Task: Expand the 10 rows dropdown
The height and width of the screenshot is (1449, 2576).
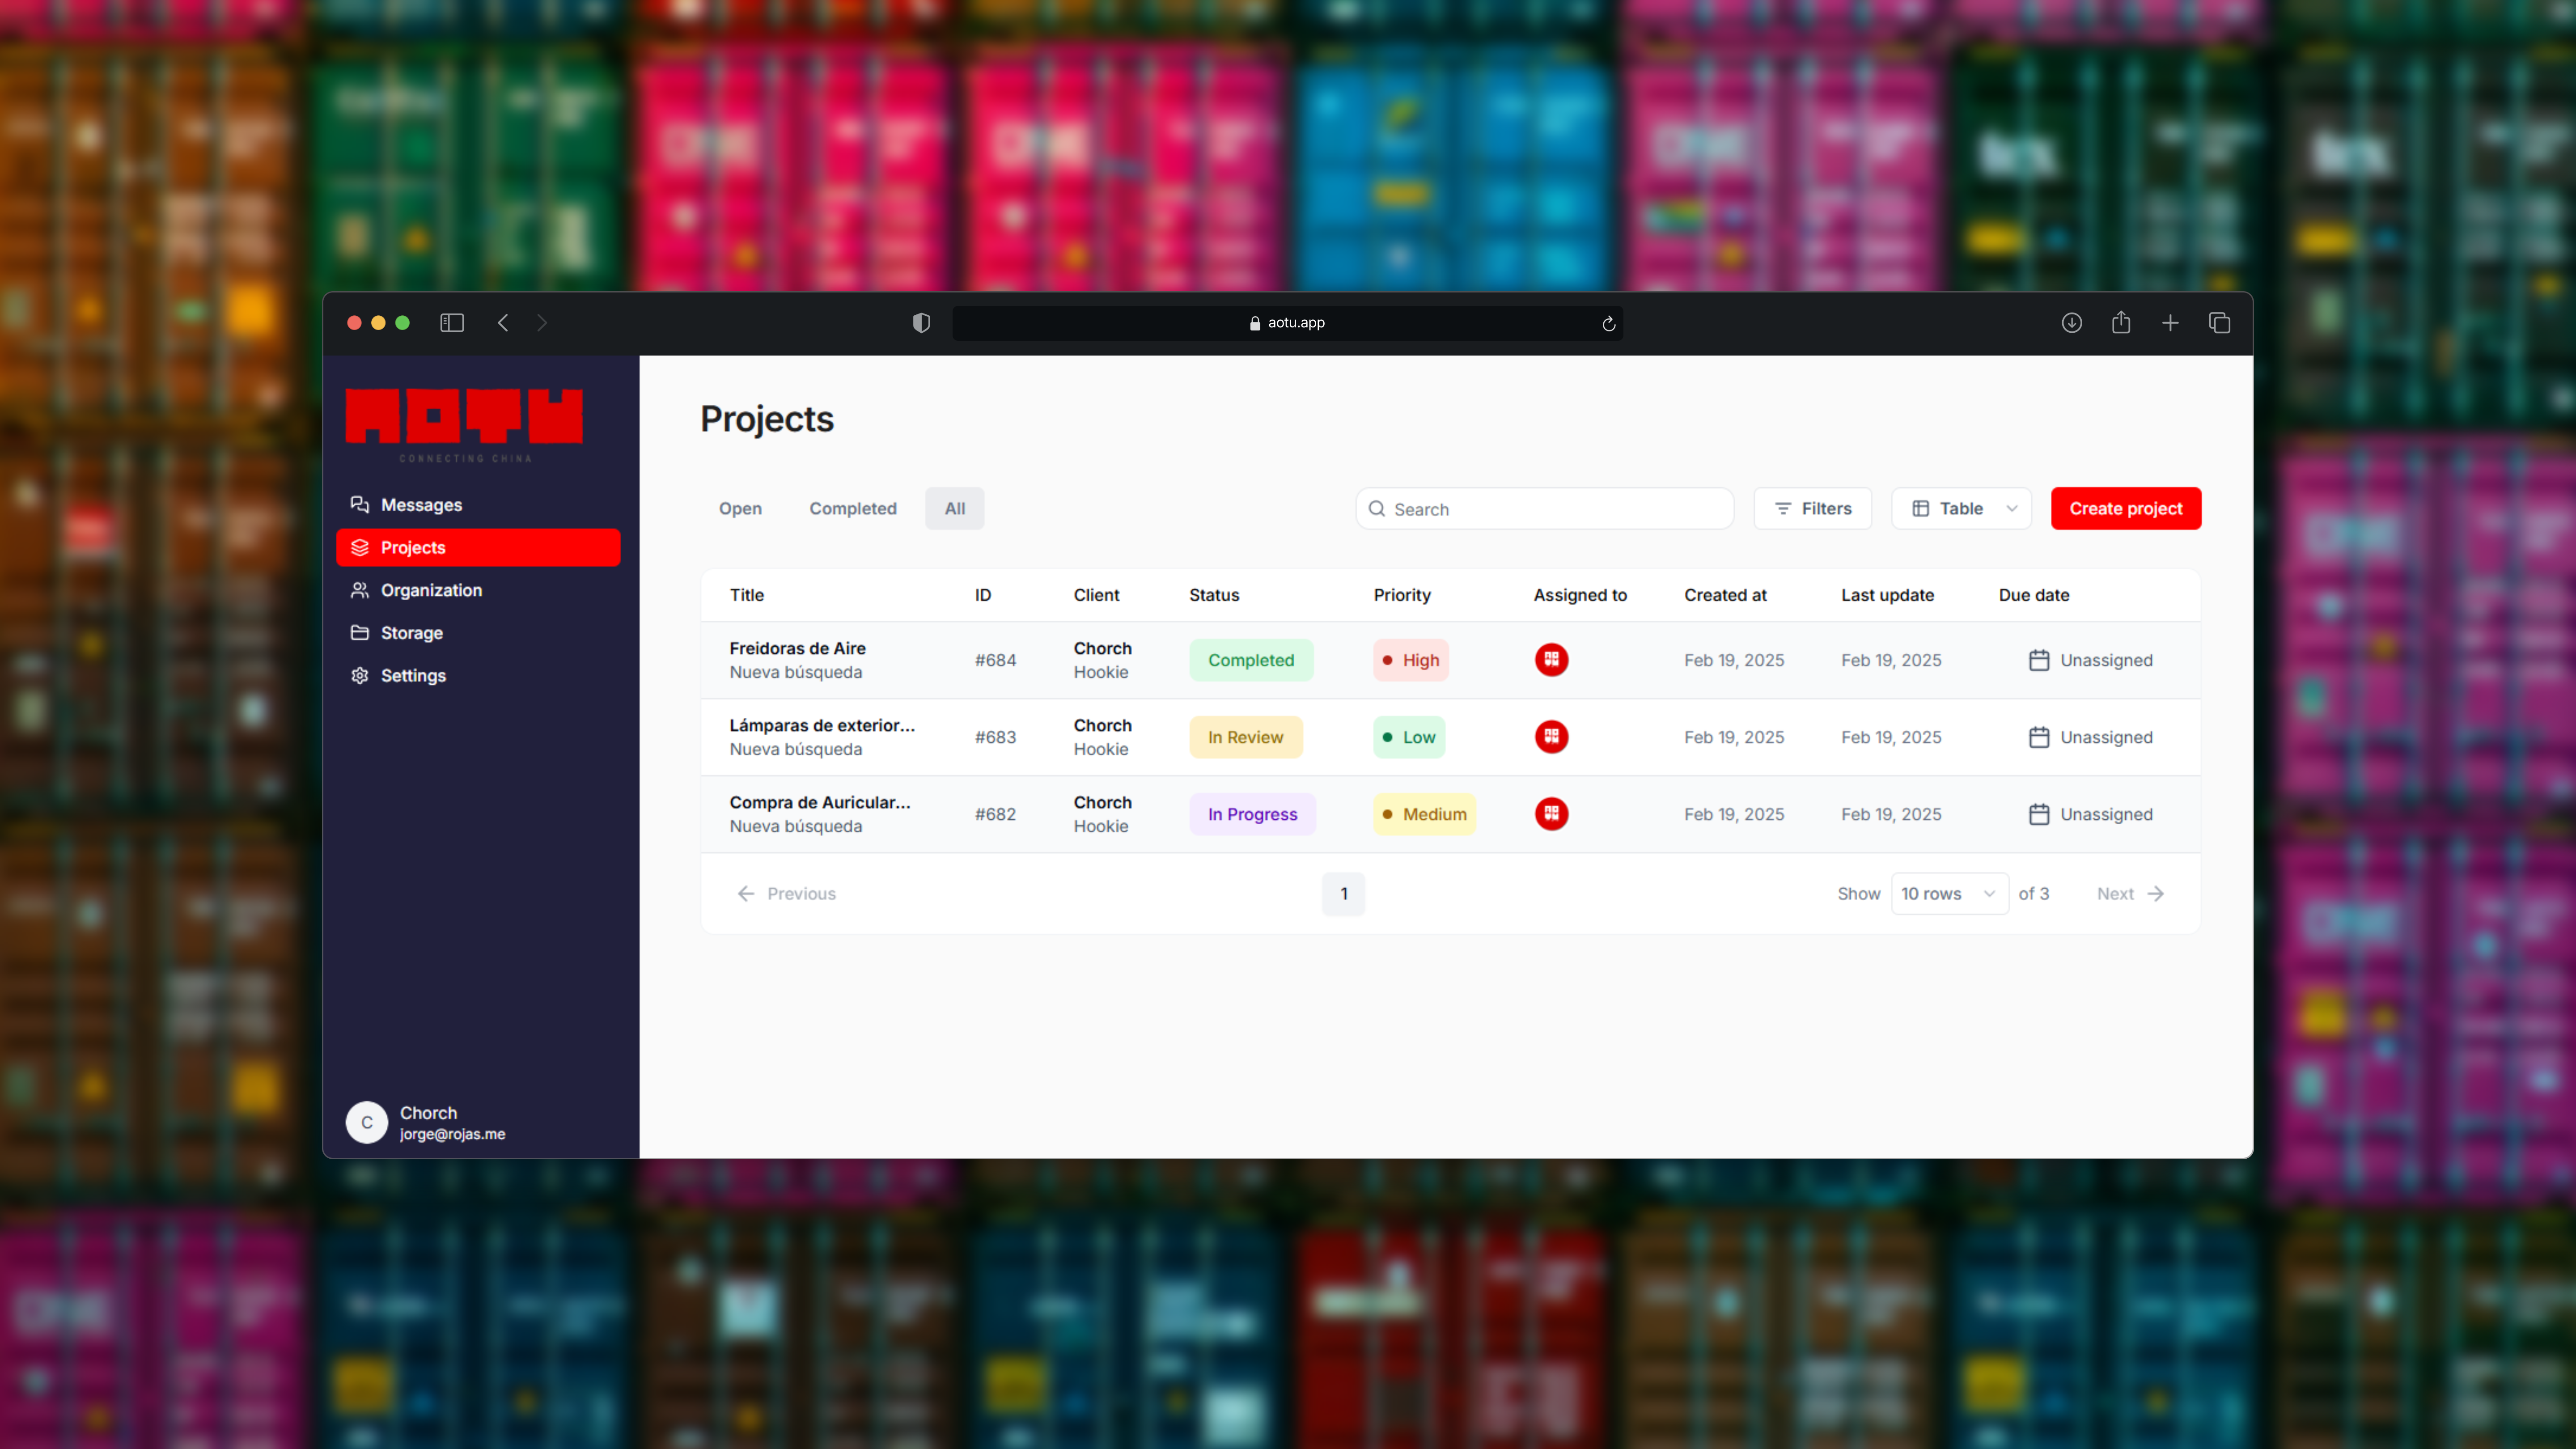Action: coord(1949,894)
